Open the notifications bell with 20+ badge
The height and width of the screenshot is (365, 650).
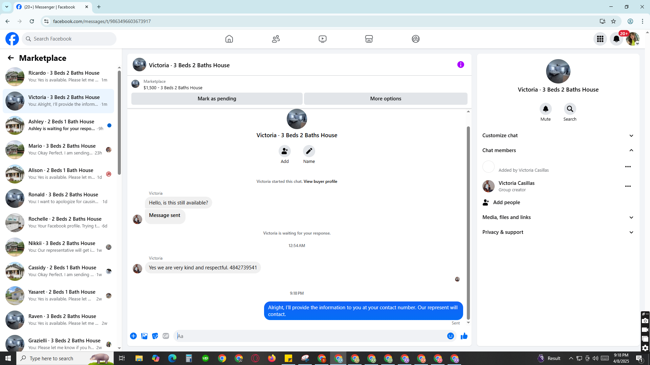(616, 39)
